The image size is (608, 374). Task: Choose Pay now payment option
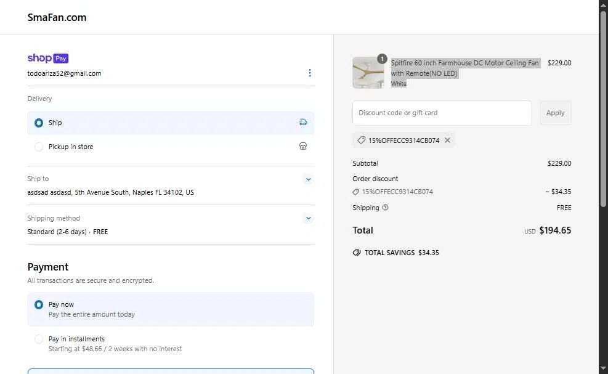pos(171,309)
